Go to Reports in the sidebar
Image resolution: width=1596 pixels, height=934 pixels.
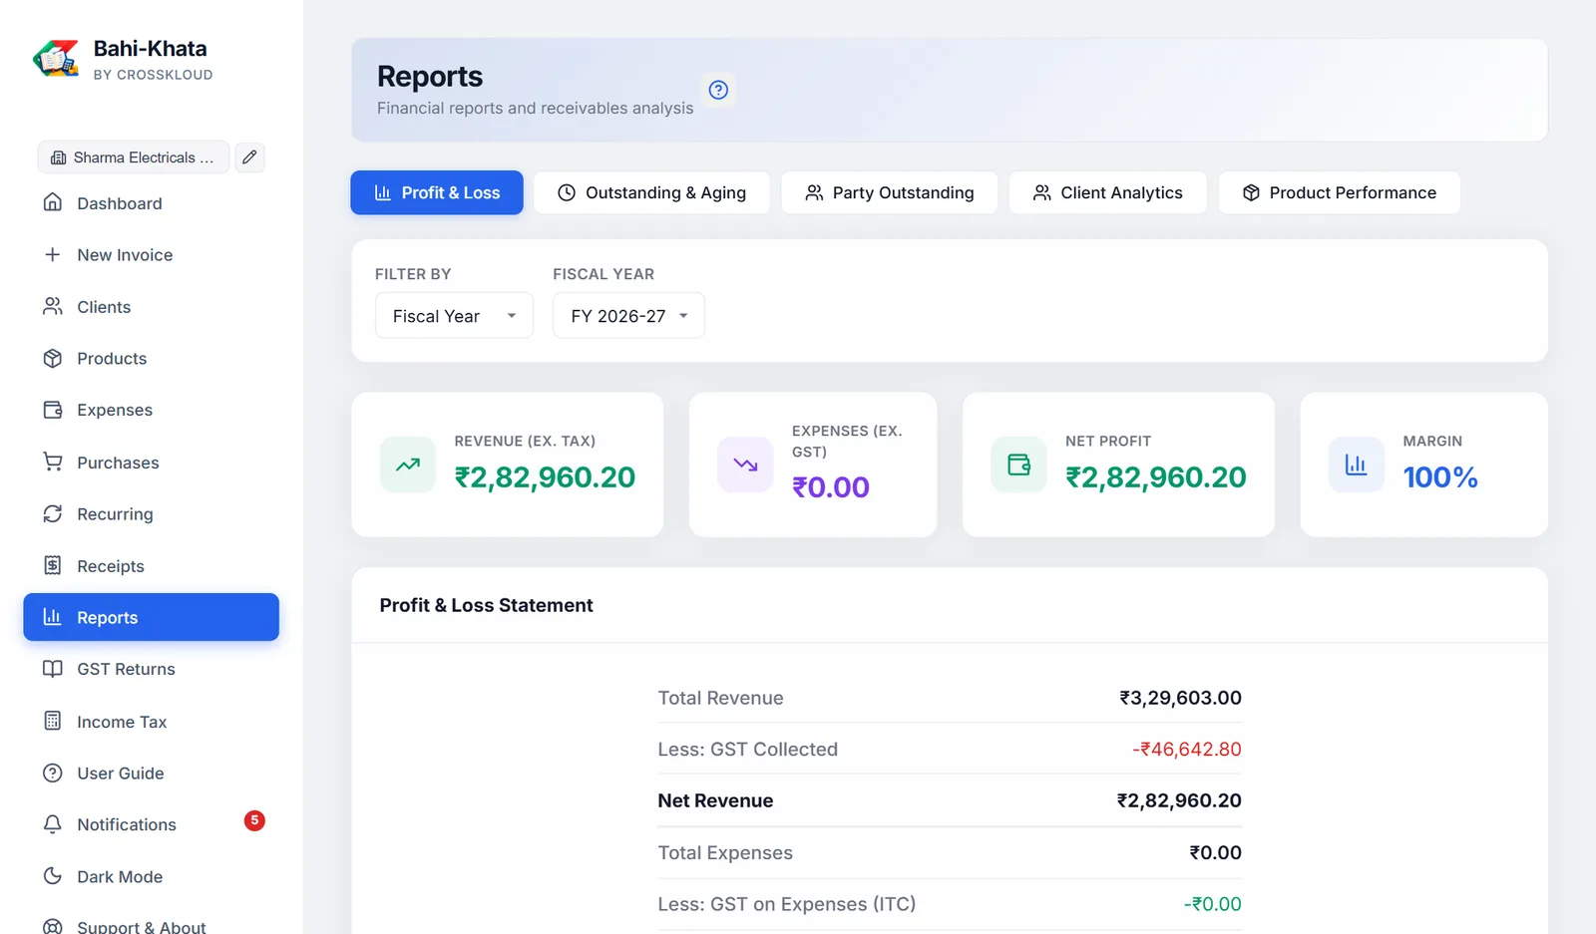coord(151,617)
